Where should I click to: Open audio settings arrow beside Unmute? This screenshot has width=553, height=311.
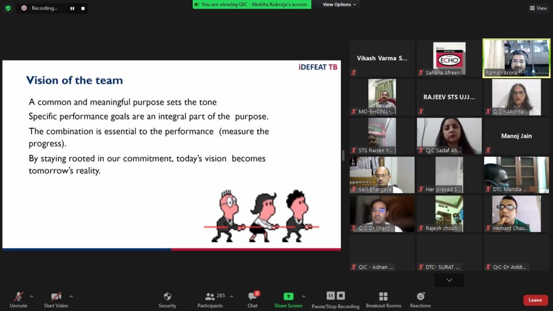pos(31,296)
